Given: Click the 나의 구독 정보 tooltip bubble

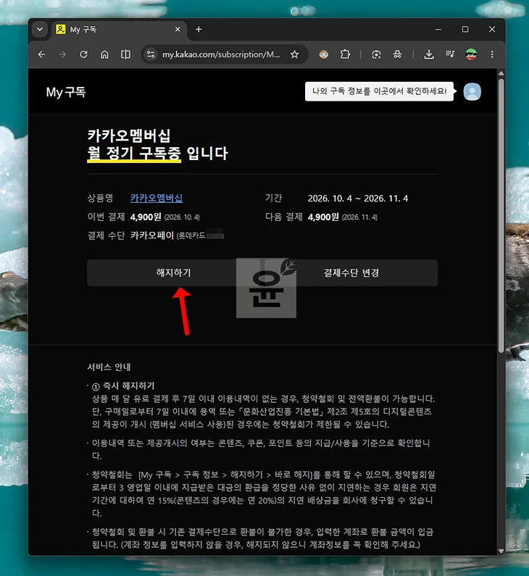Looking at the screenshot, I should point(380,91).
